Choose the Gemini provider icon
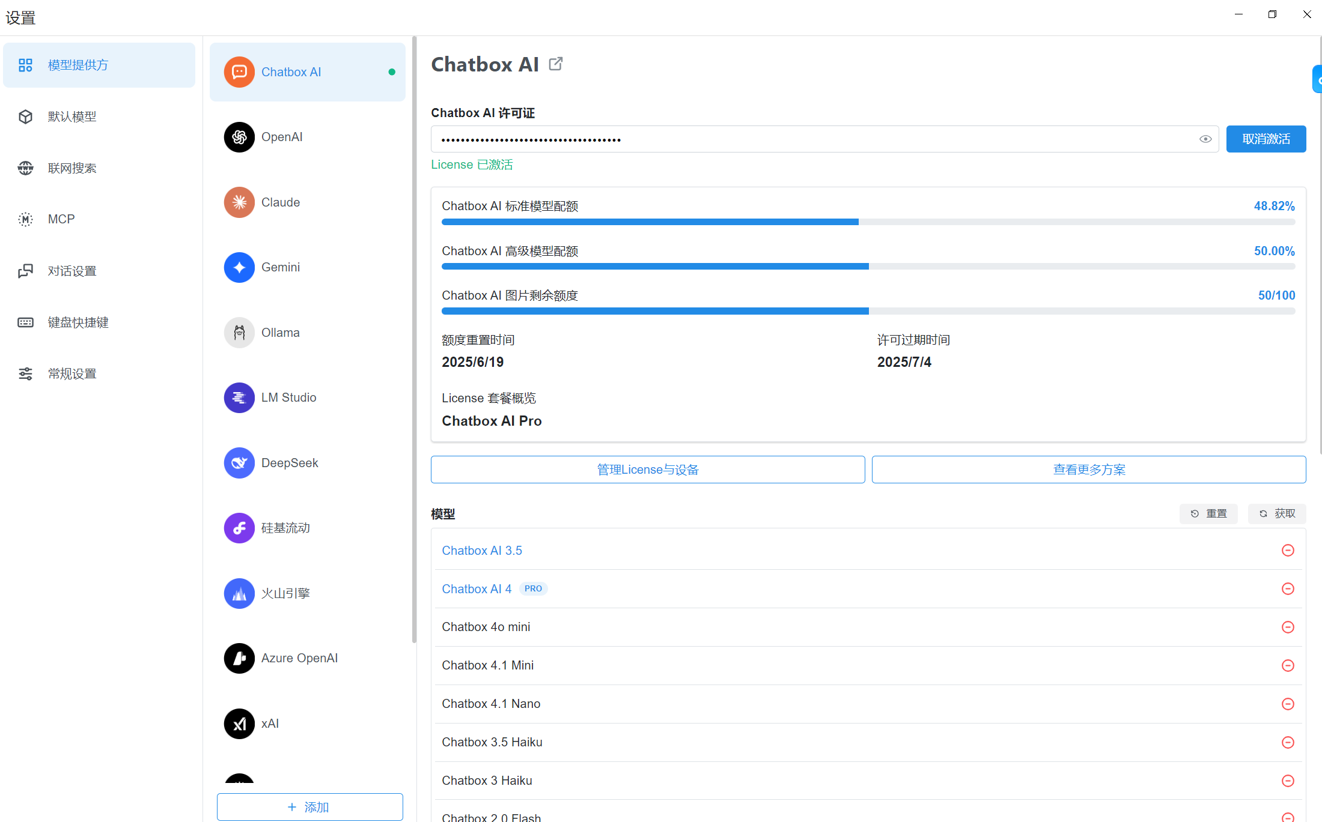1322x822 pixels. click(239, 267)
